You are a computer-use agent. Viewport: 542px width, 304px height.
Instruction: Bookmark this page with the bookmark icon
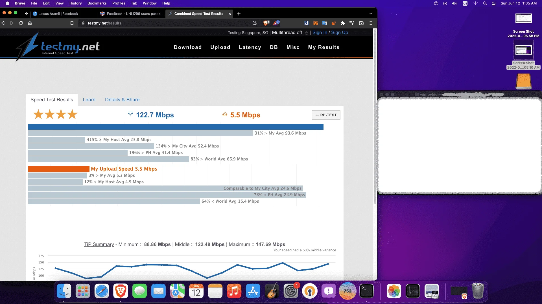point(72,23)
